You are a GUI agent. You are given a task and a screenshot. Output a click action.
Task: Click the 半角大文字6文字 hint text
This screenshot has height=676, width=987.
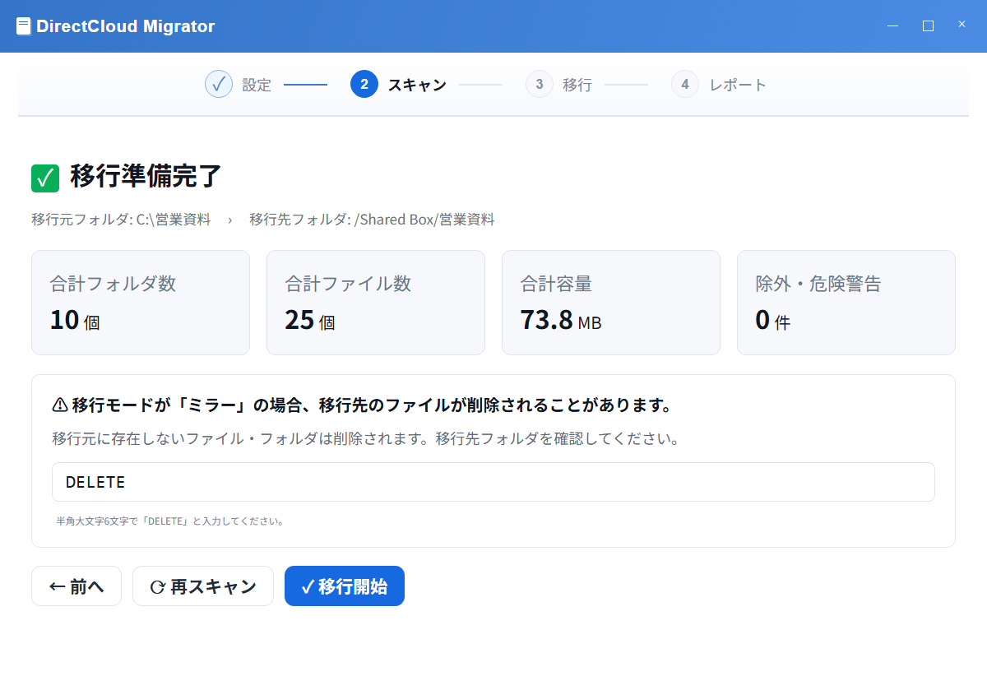click(170, 521)
